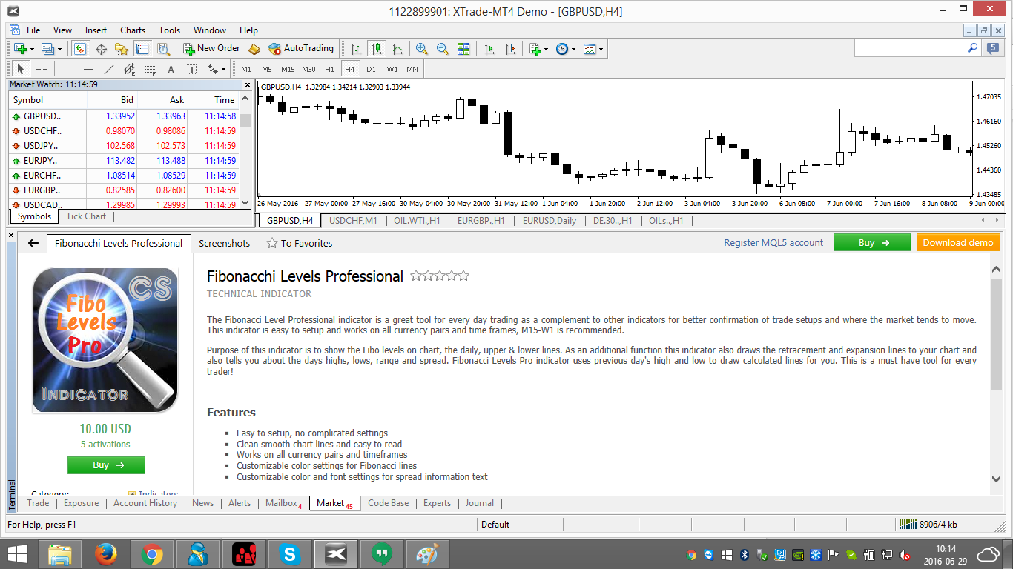Open Skype from the taskbar

(x=290, y=554)
